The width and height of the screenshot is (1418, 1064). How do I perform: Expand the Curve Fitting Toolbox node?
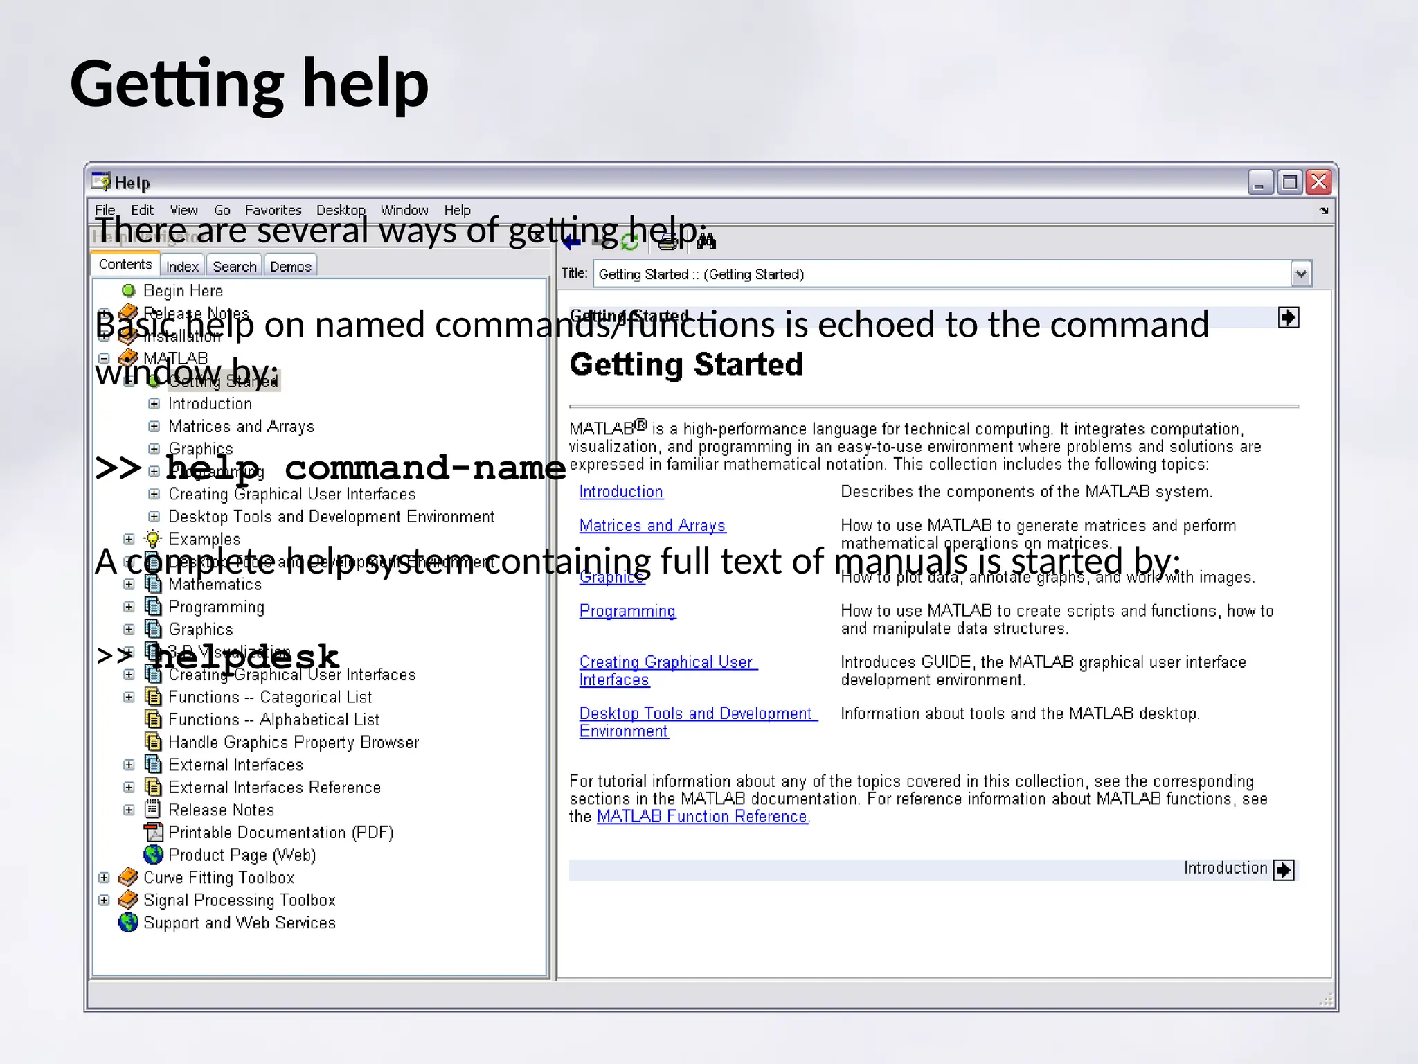pos(104,878)
